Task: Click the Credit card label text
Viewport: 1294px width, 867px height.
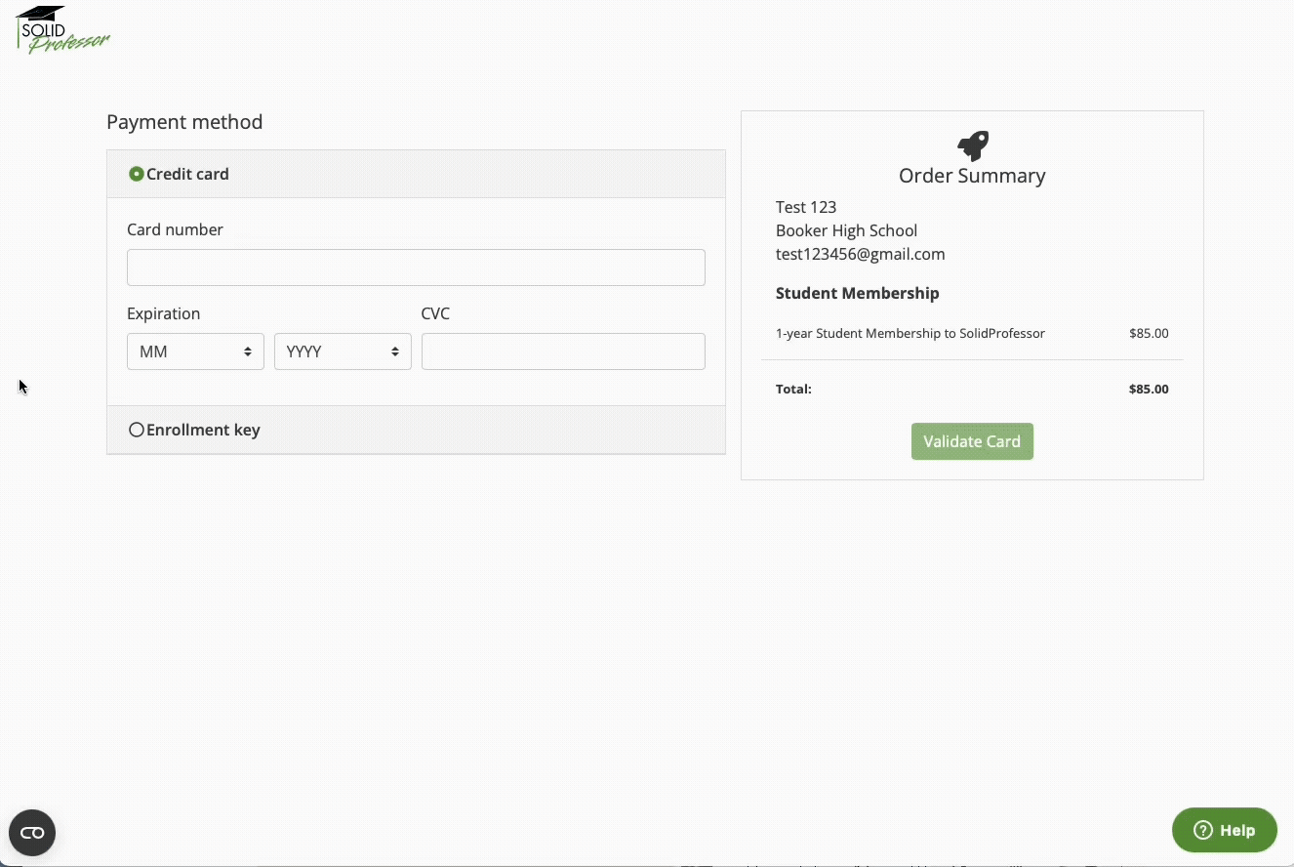Action: [187, 174]
